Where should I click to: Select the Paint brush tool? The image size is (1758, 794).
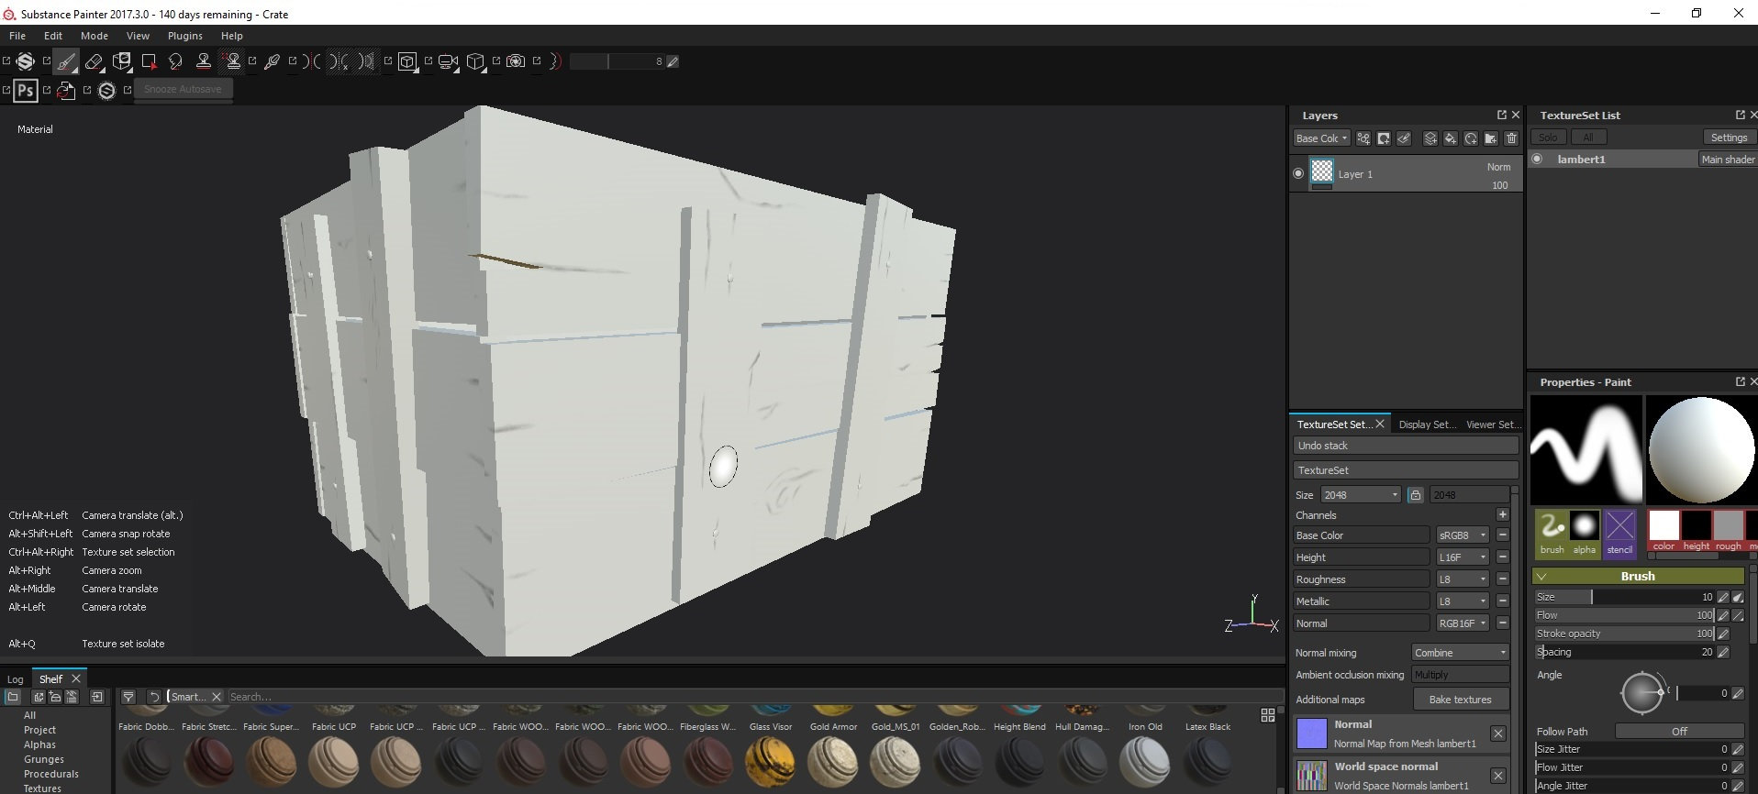point(66,61)
